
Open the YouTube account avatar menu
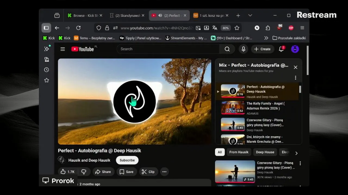tap(295, 49)
